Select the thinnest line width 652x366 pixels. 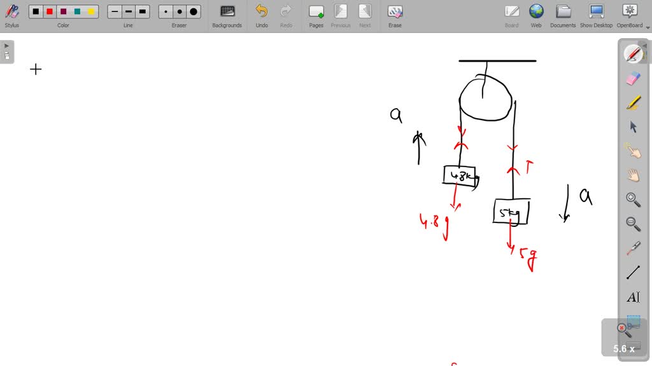tap(115, 11)
